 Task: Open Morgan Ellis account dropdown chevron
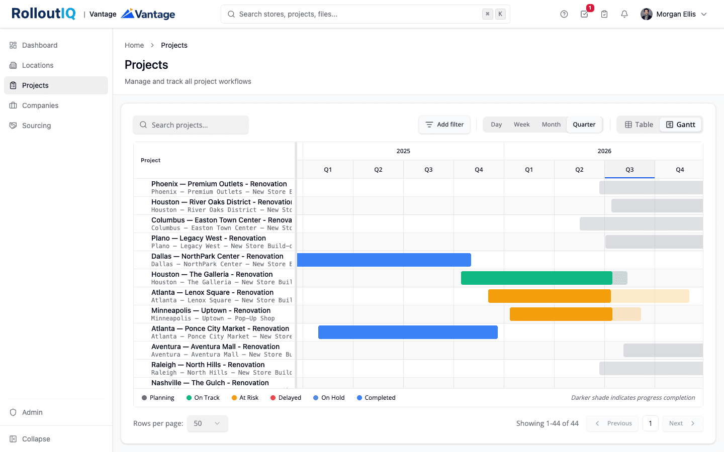(x=704, y=14)
